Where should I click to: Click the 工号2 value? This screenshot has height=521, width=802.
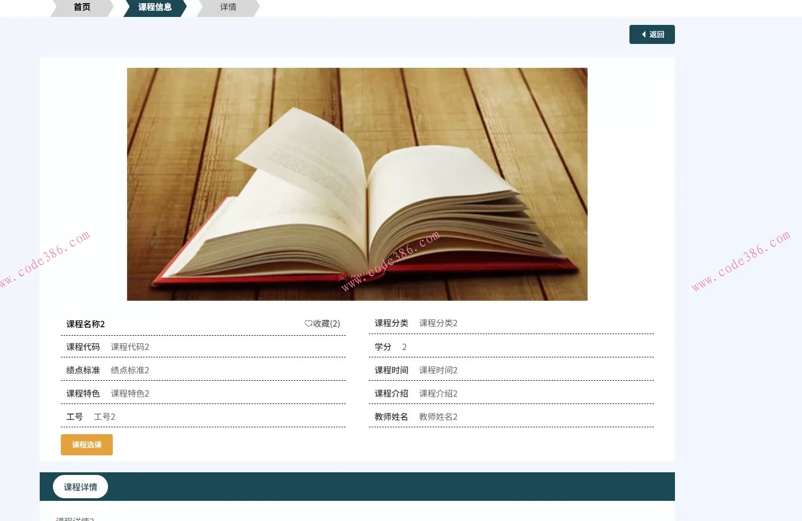pos(105,417)
